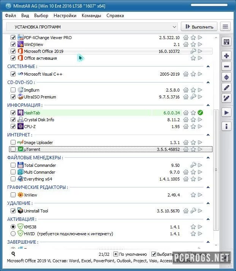Click green checkmark status on HashTab row

(x=200, y=113)
